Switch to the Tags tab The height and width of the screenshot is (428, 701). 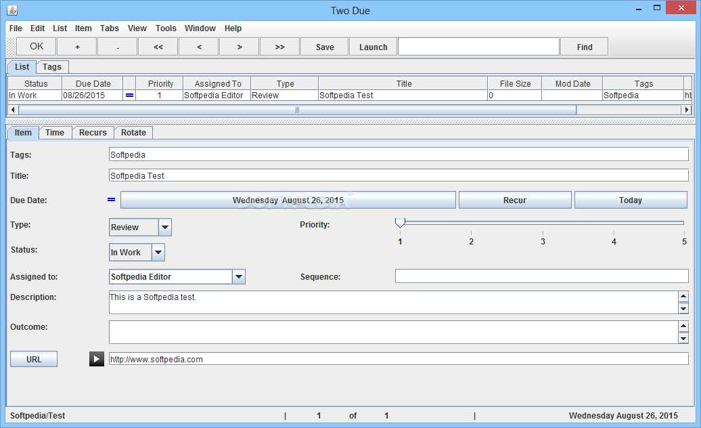pos(52,67)
